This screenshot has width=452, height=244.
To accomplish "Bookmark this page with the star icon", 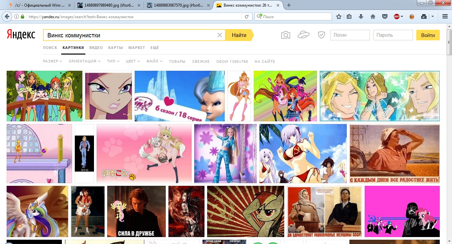I will [339, 17].
